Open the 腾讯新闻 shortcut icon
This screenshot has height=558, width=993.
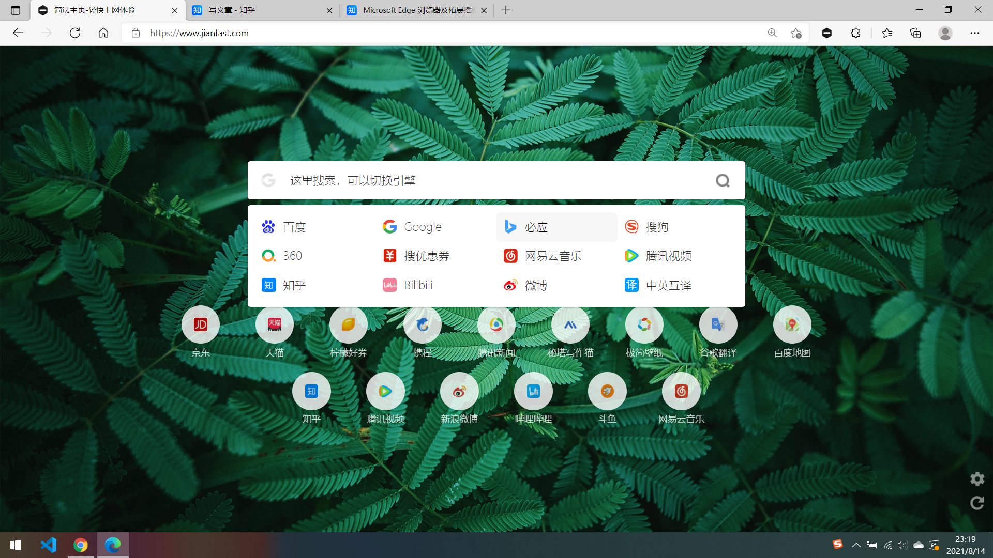pyautogui.click(x=496, y=324)
